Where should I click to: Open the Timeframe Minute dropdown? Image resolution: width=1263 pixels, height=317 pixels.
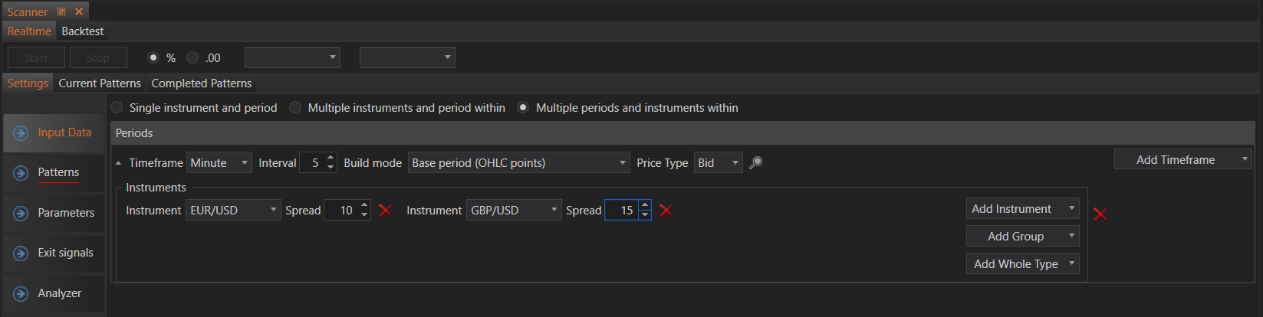pos(219,163)
